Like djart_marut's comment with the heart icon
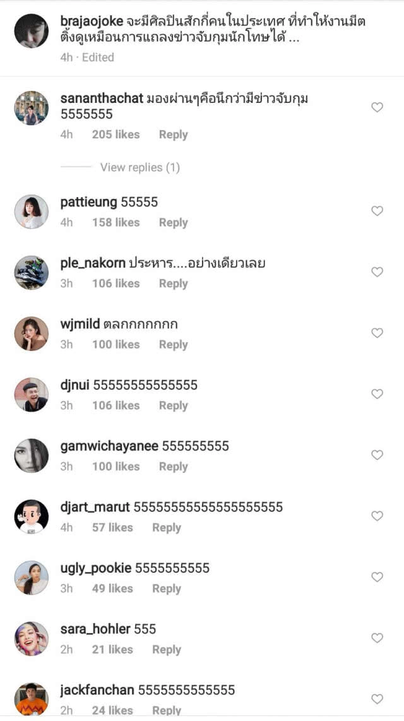Screen dimensions: 404x721 point(377,516)
